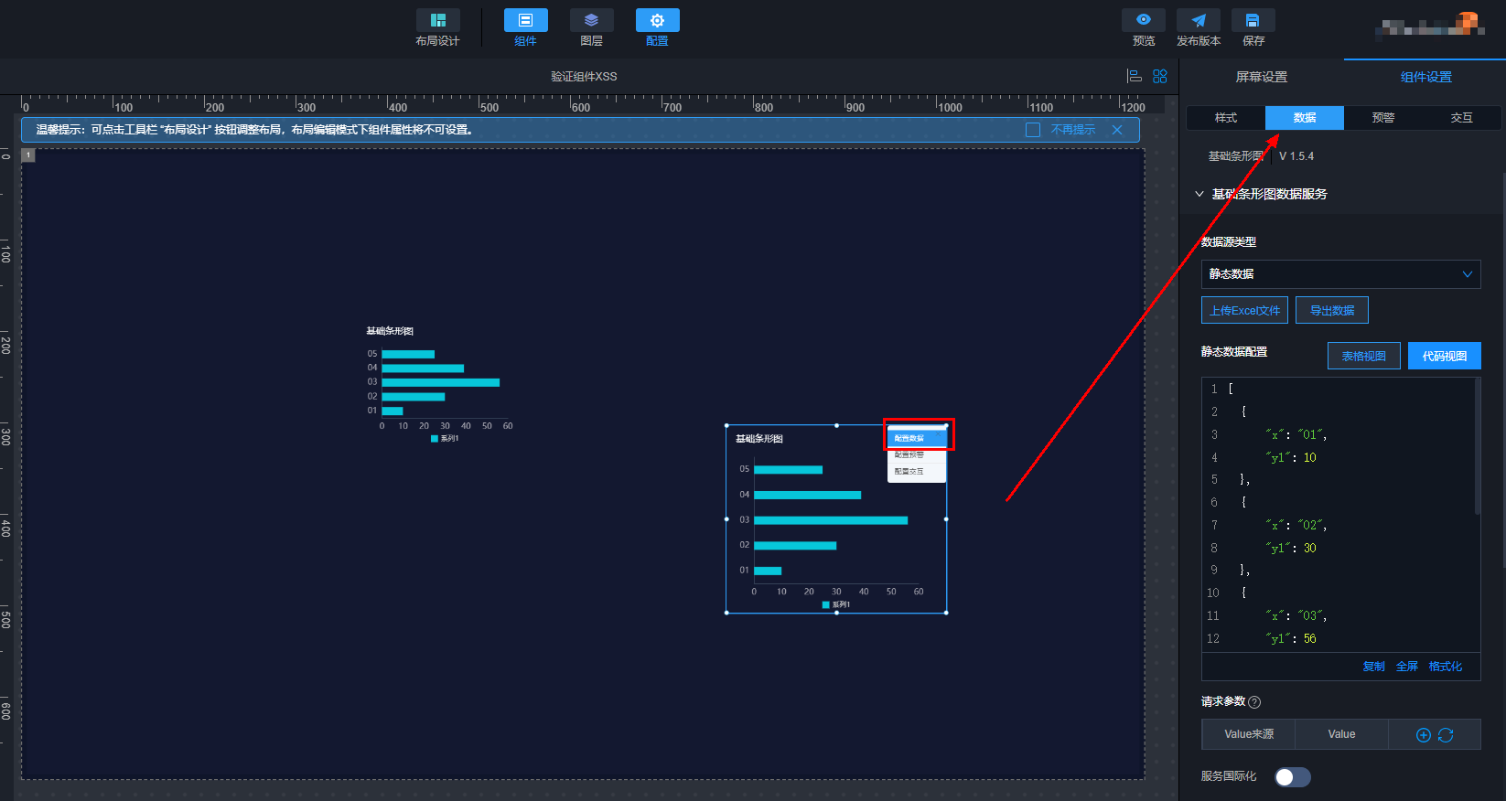Click the page number 1 marker on canvas

click(28, 155)
